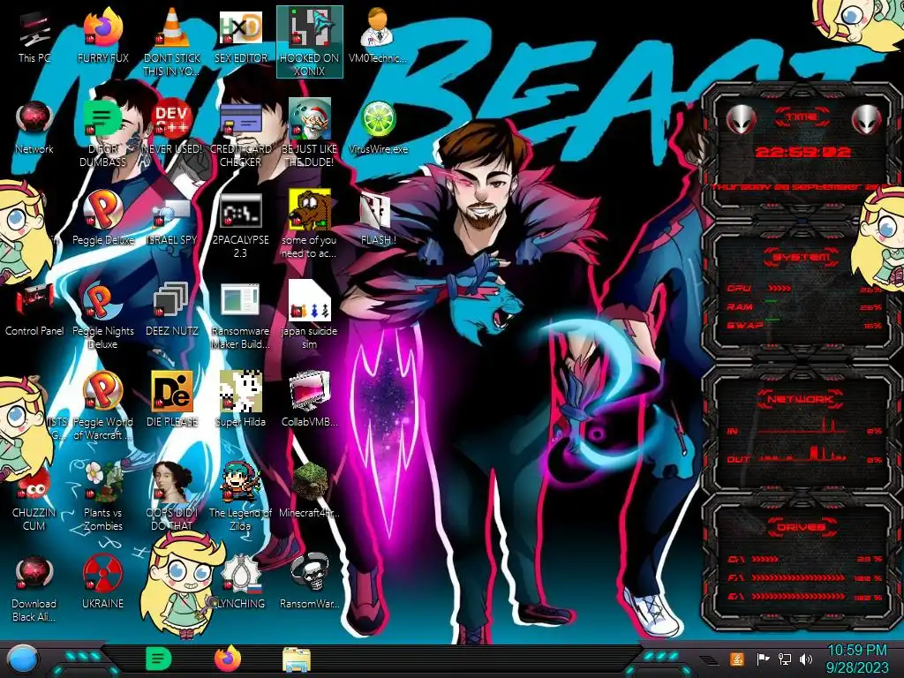
Task: Click the SYSTEM header in the red widget
Action: (802, 257)
